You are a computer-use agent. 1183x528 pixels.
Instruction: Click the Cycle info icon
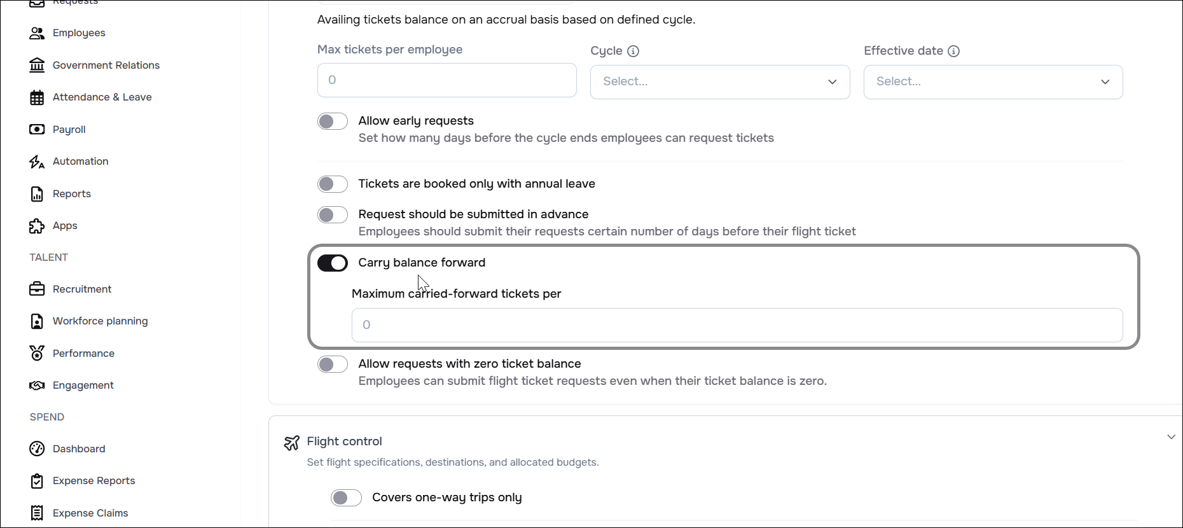coord(633,51)
